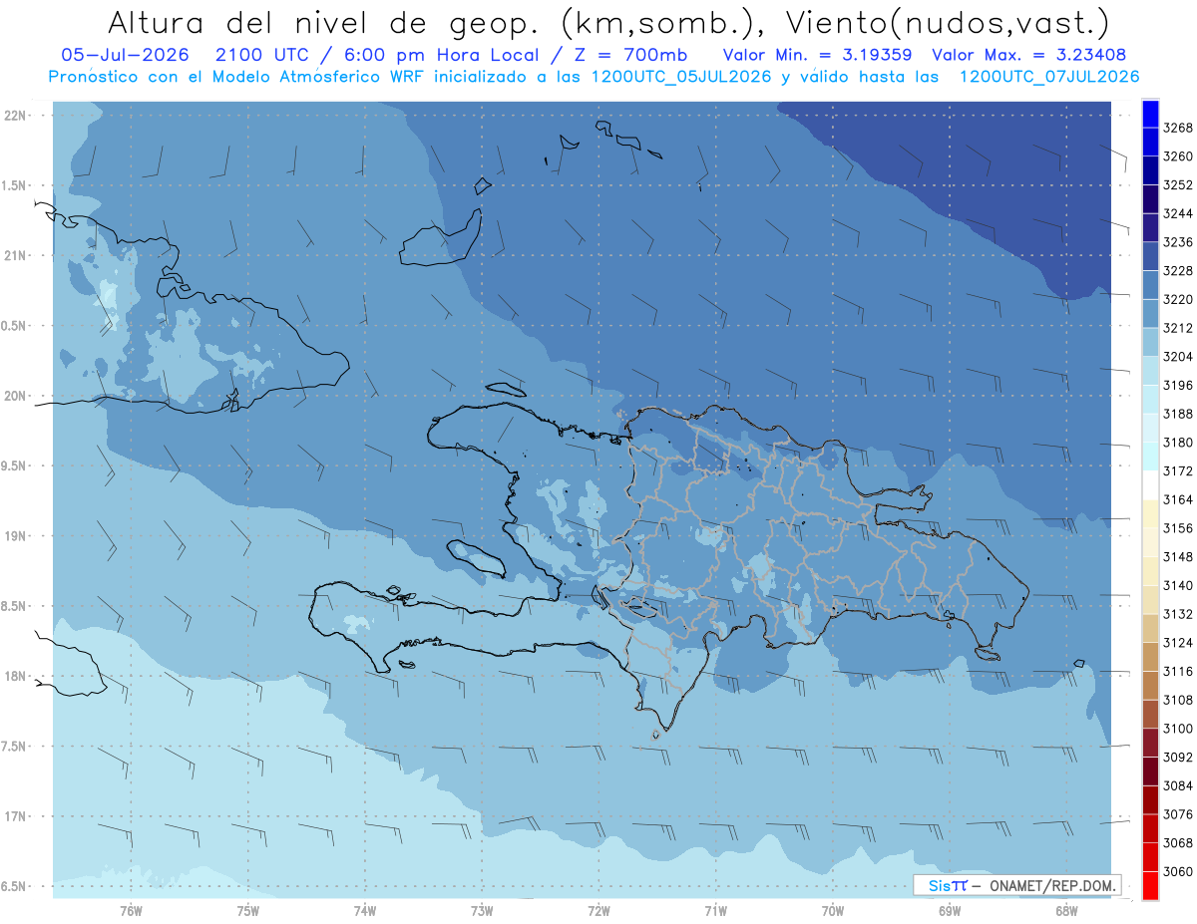The width and height of the screenshot is (1197, 924).
Task: Click the '72W' longitude label
Action: point(598,910)
